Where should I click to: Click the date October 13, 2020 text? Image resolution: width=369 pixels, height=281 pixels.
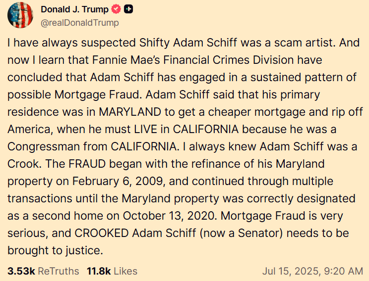[170, 216]
